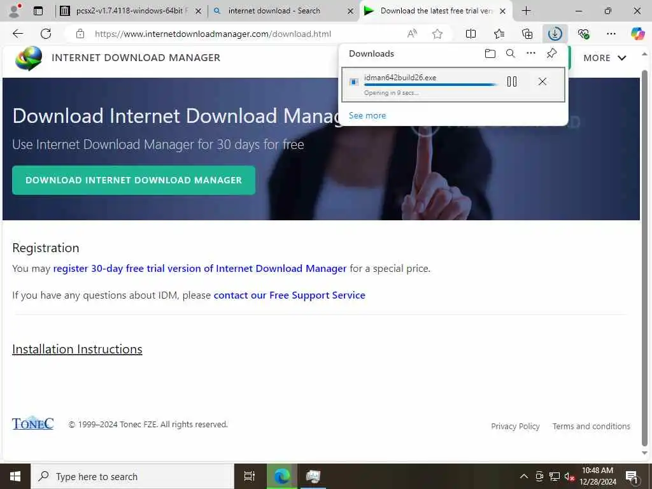Open split screen icon in toolbar
Screen dimensions: 652x489
tap(471, 34)
